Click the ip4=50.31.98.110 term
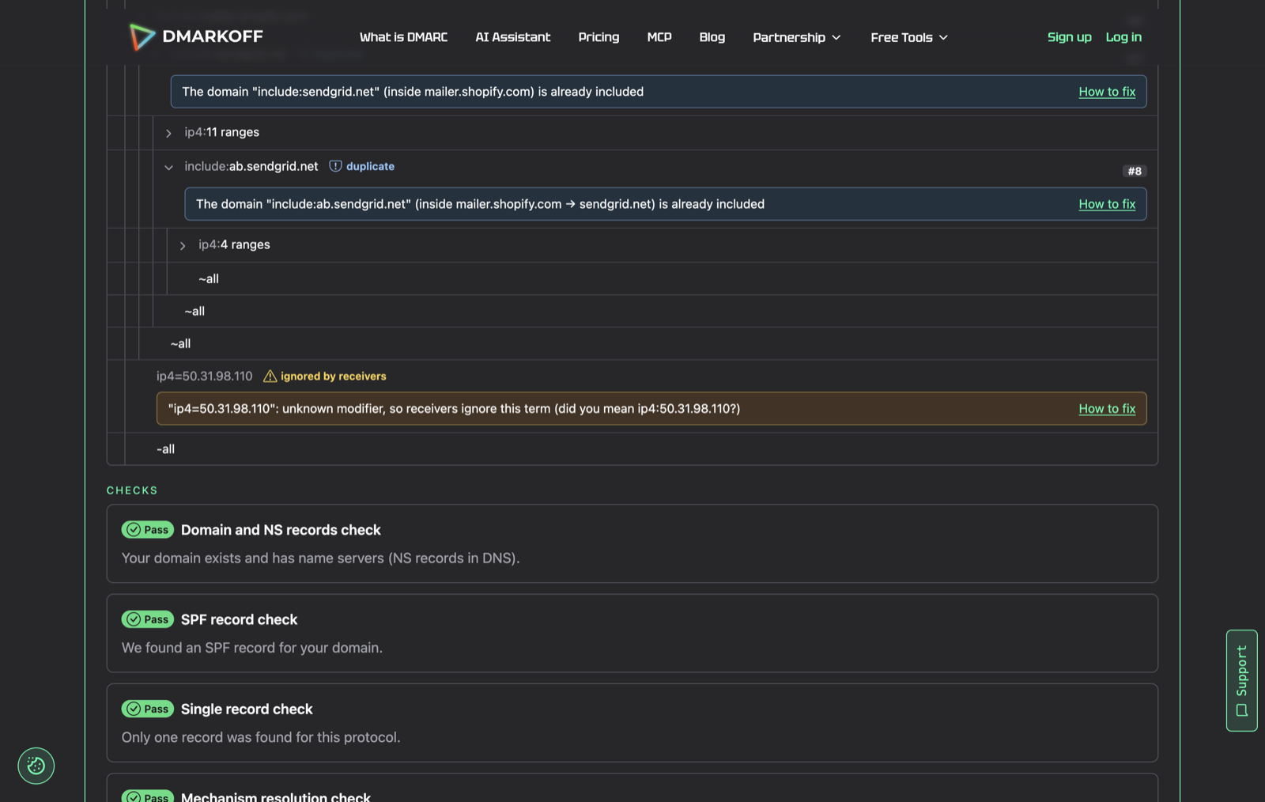This screenshot has height=802, width=1265. tap(205, 376)
